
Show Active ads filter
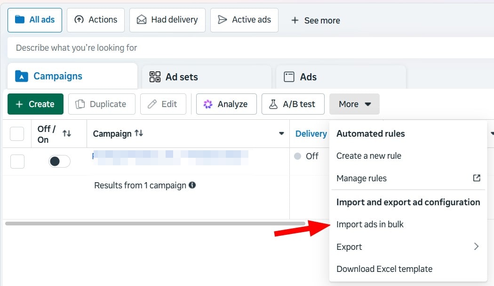pos(244,20)
